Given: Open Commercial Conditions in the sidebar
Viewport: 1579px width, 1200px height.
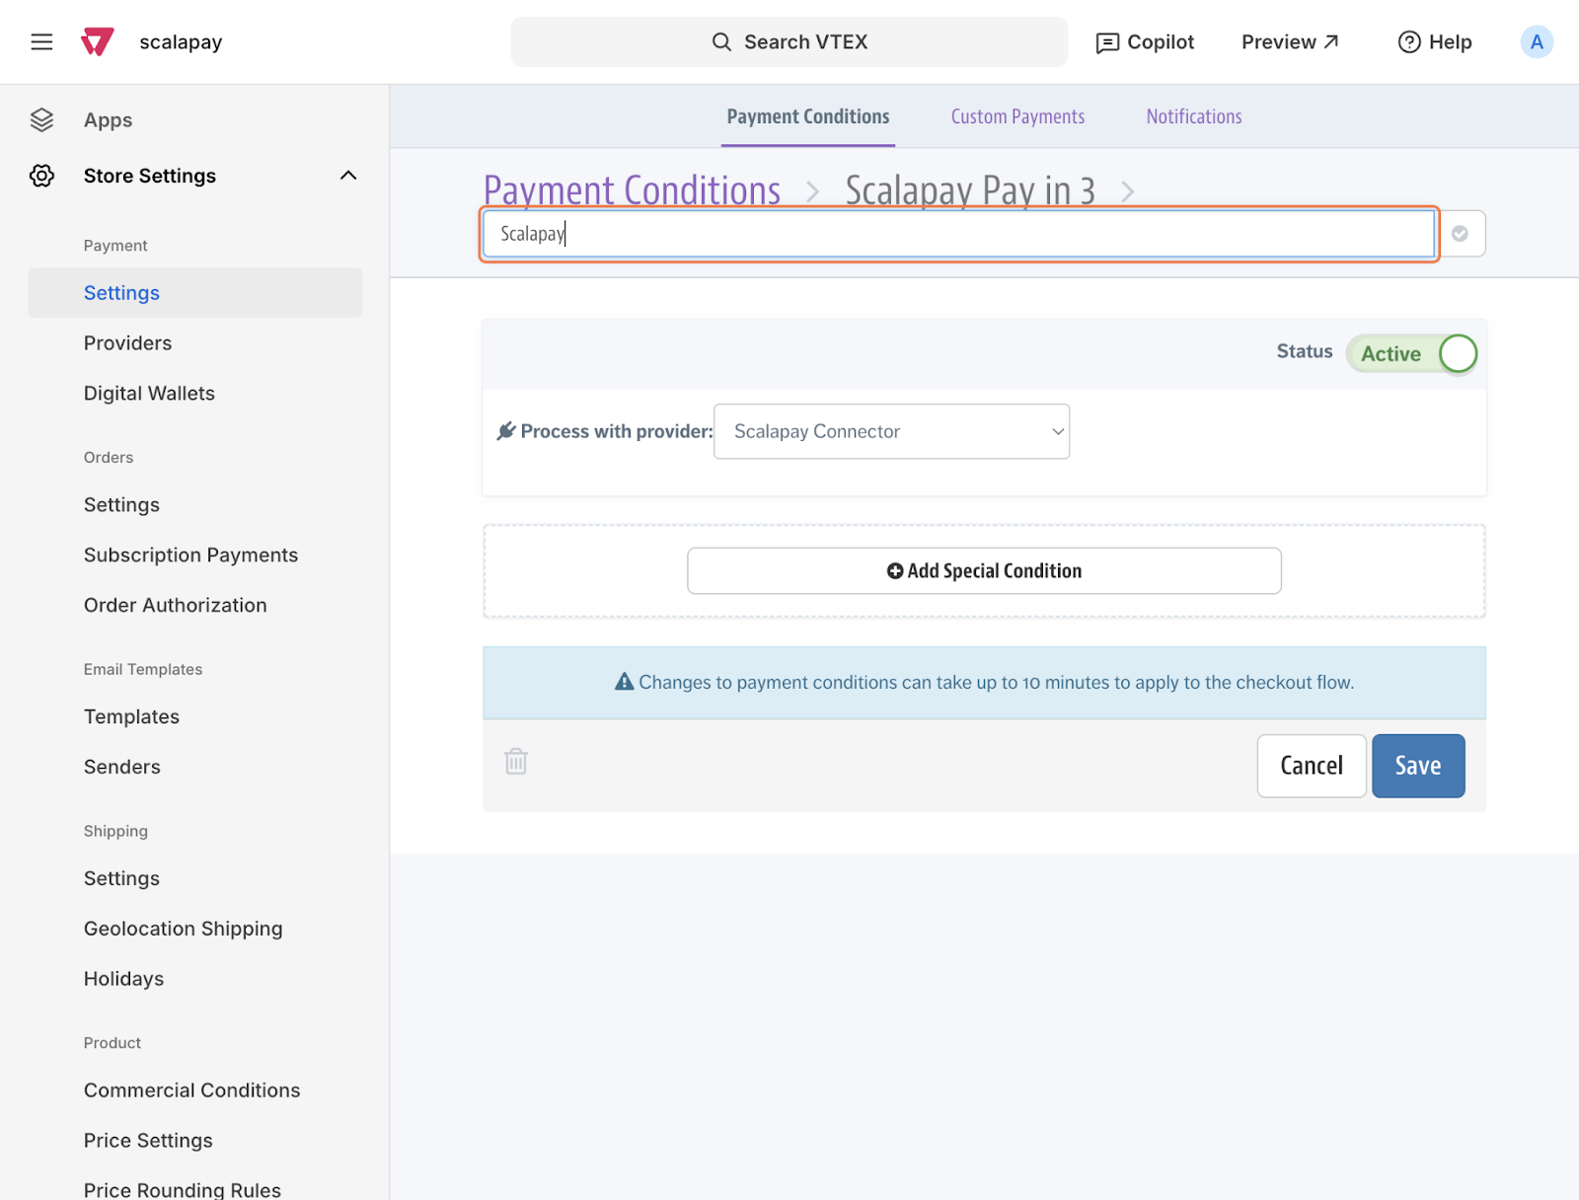Looking at the screenshot, I should 191,1090.
